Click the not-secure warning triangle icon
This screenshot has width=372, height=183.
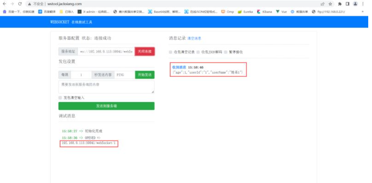pos(30,4)
